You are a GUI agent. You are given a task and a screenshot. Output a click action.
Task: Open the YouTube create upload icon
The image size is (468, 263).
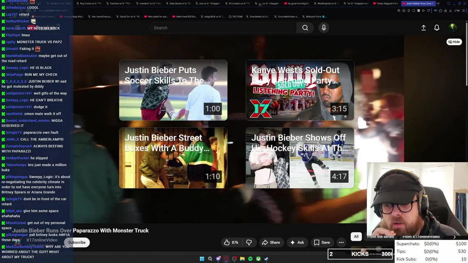[x=423, y=28]
